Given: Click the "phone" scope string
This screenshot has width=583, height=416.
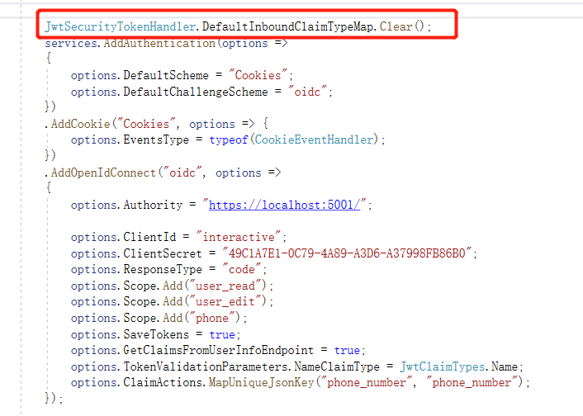Looking at the screenshot, I should click(x=212, y=318).
